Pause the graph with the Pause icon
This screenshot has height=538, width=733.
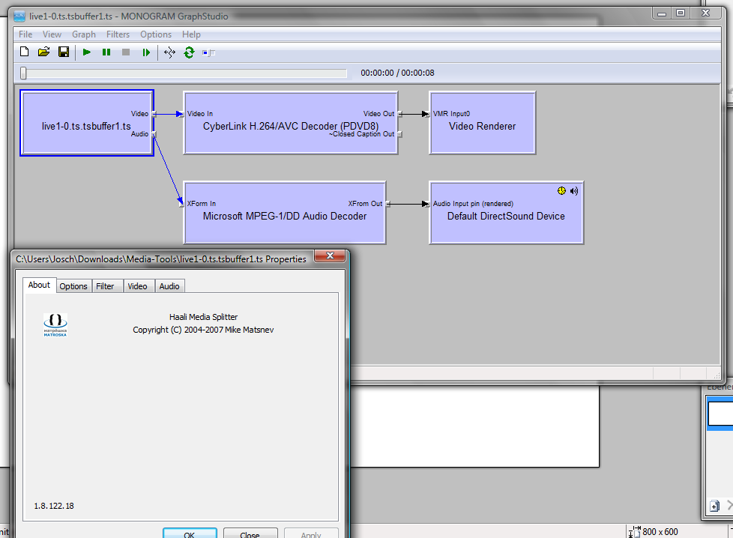pos(106,52)
